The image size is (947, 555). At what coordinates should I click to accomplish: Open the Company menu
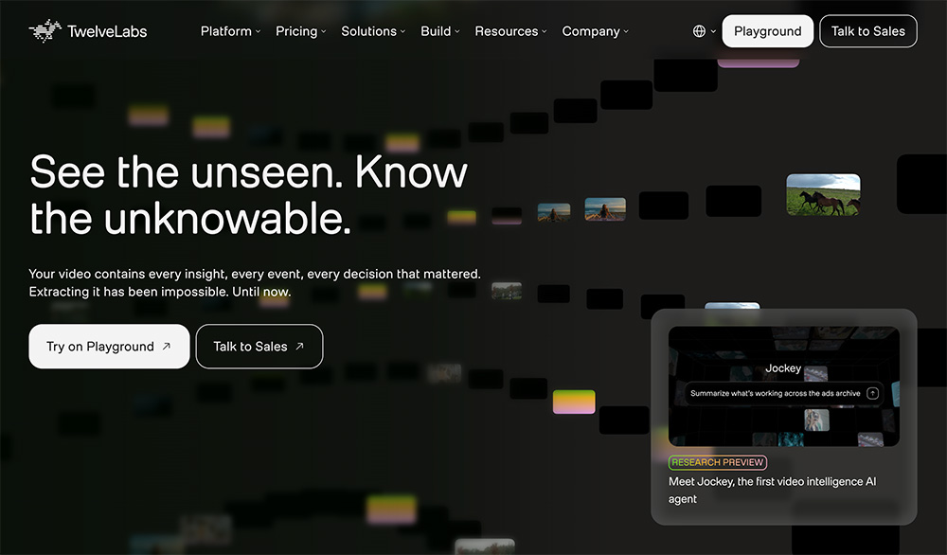pyautogui.click(x=596, y=31)
